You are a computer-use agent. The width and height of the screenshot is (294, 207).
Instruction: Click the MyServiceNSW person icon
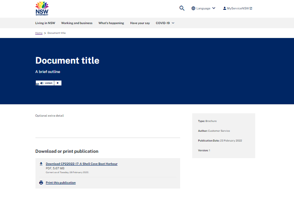tap(224, 8)
